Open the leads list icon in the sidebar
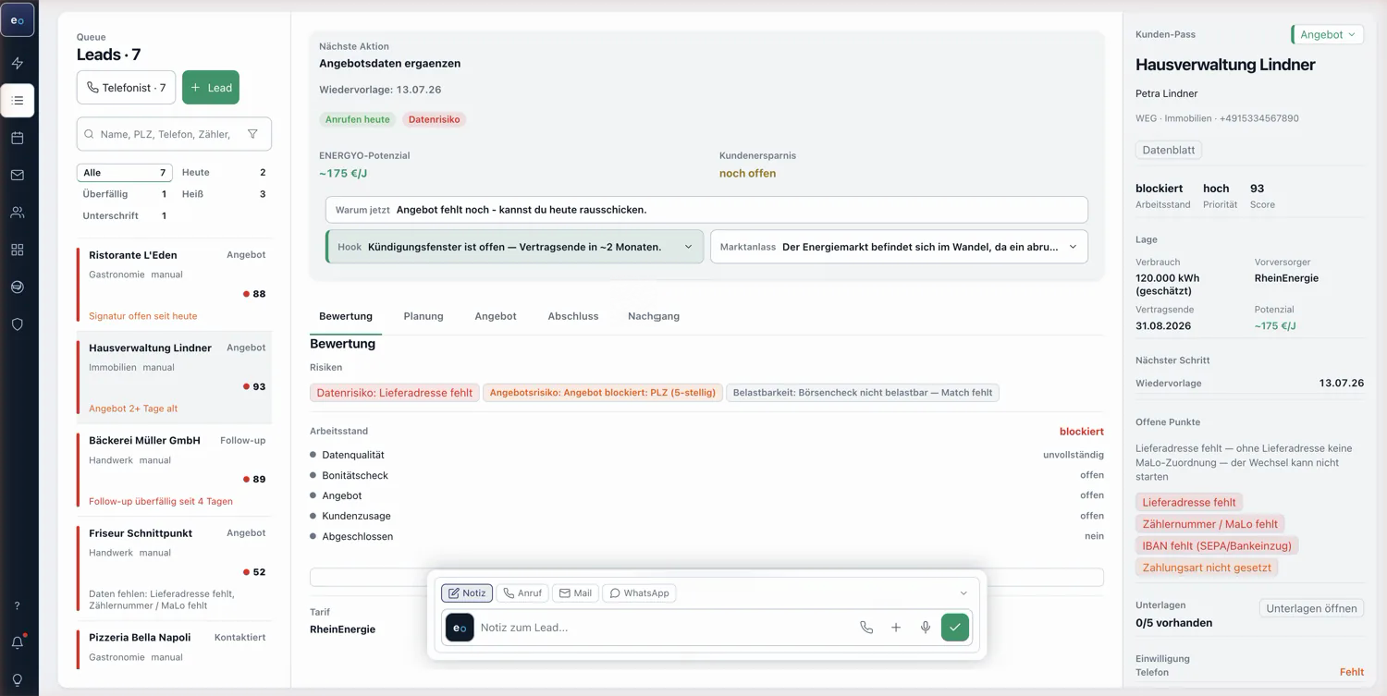 [18, 101]
